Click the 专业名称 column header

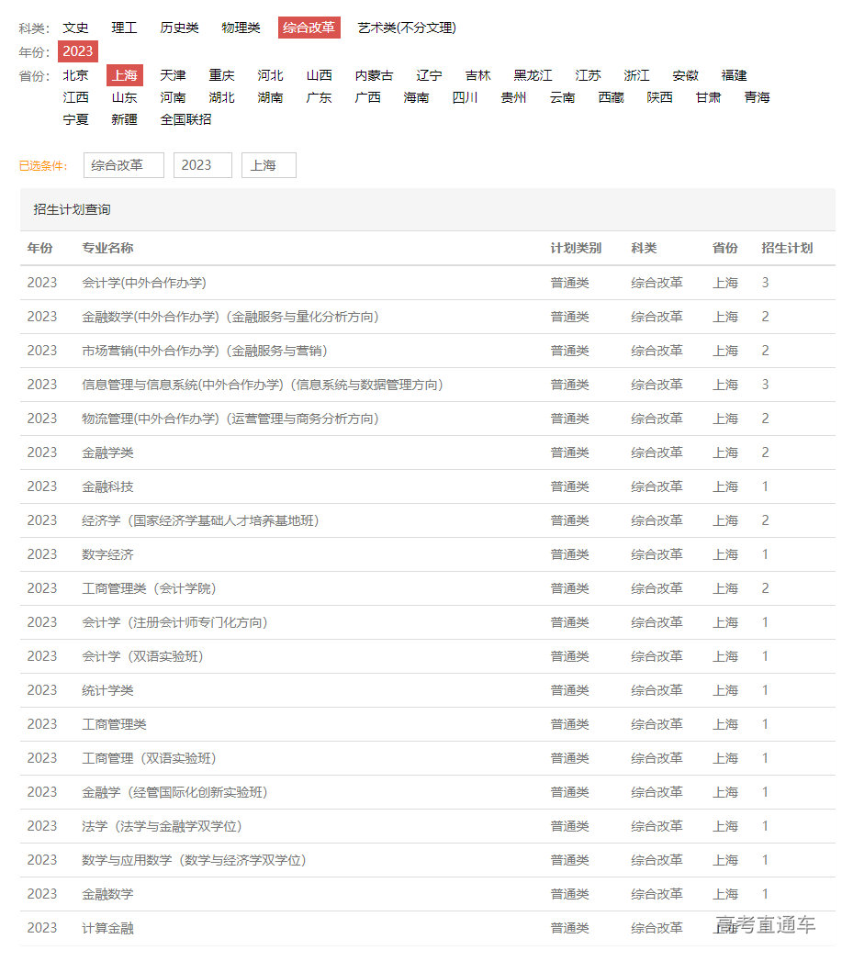(x=107, y=248)
